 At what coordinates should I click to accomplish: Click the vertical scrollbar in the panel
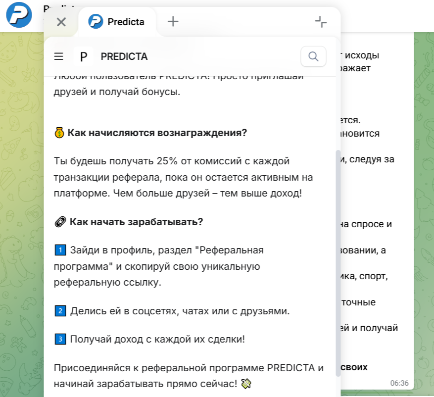[x=338, y=263]
